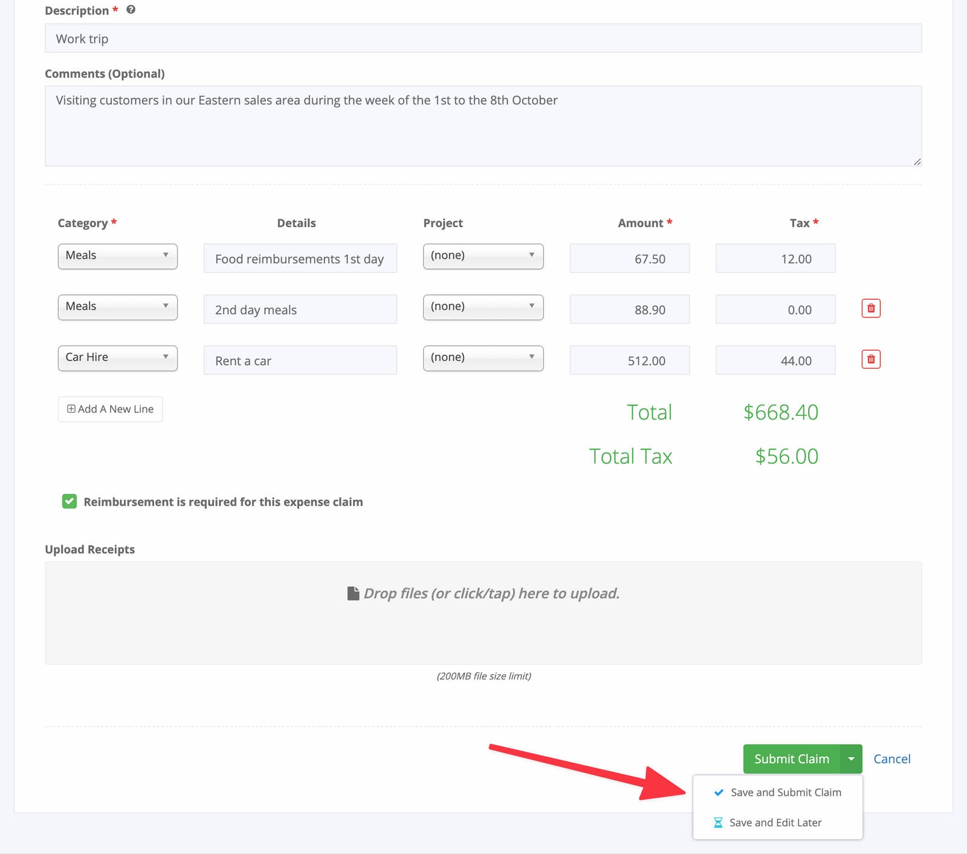The width and height of the screenshot is (967, 854).
Task: Click the hourglass beside Save and Edit Later
Action: point(719,822)
